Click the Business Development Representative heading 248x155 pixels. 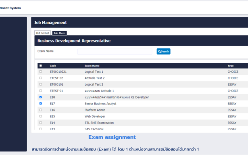74,41
